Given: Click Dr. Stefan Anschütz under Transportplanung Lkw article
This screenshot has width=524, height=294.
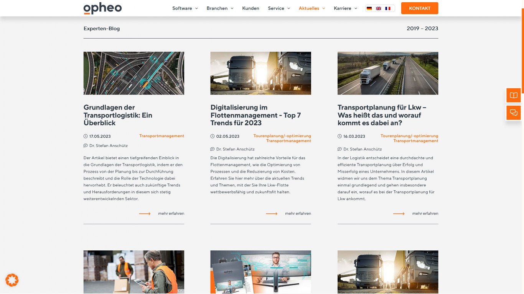Looking at the screenshot, I should pyautogui.click(x=363, y=149).
